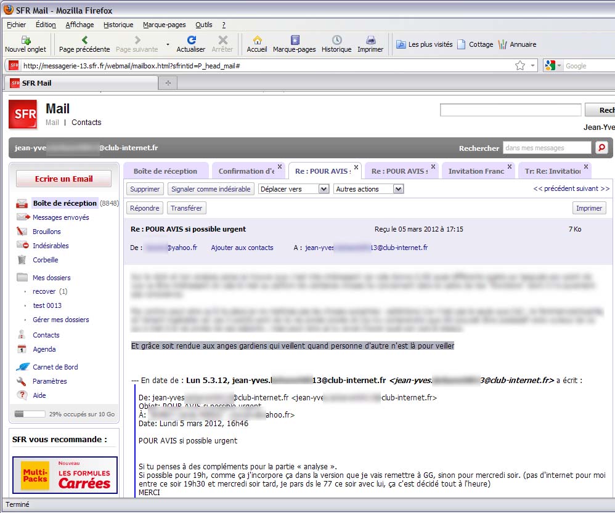Open the Multi-Packs Formules Carrées ad
Viewport: 615px width, 513px height.
pyautogui.click(x=65, y=475)
